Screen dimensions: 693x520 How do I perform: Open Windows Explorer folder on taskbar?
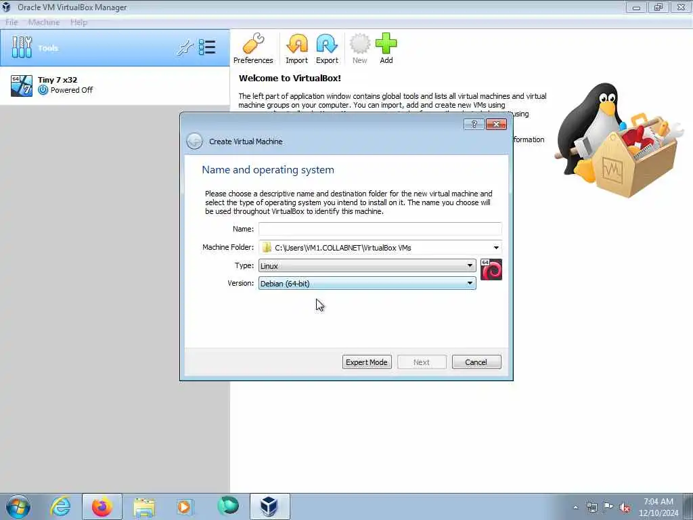pyautogui.click(x=144, y=506)
